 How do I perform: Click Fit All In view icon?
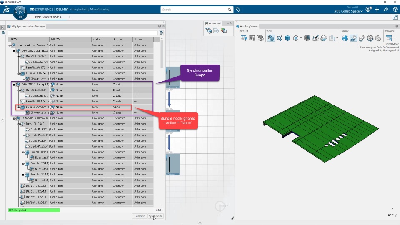tap(279, 38)
